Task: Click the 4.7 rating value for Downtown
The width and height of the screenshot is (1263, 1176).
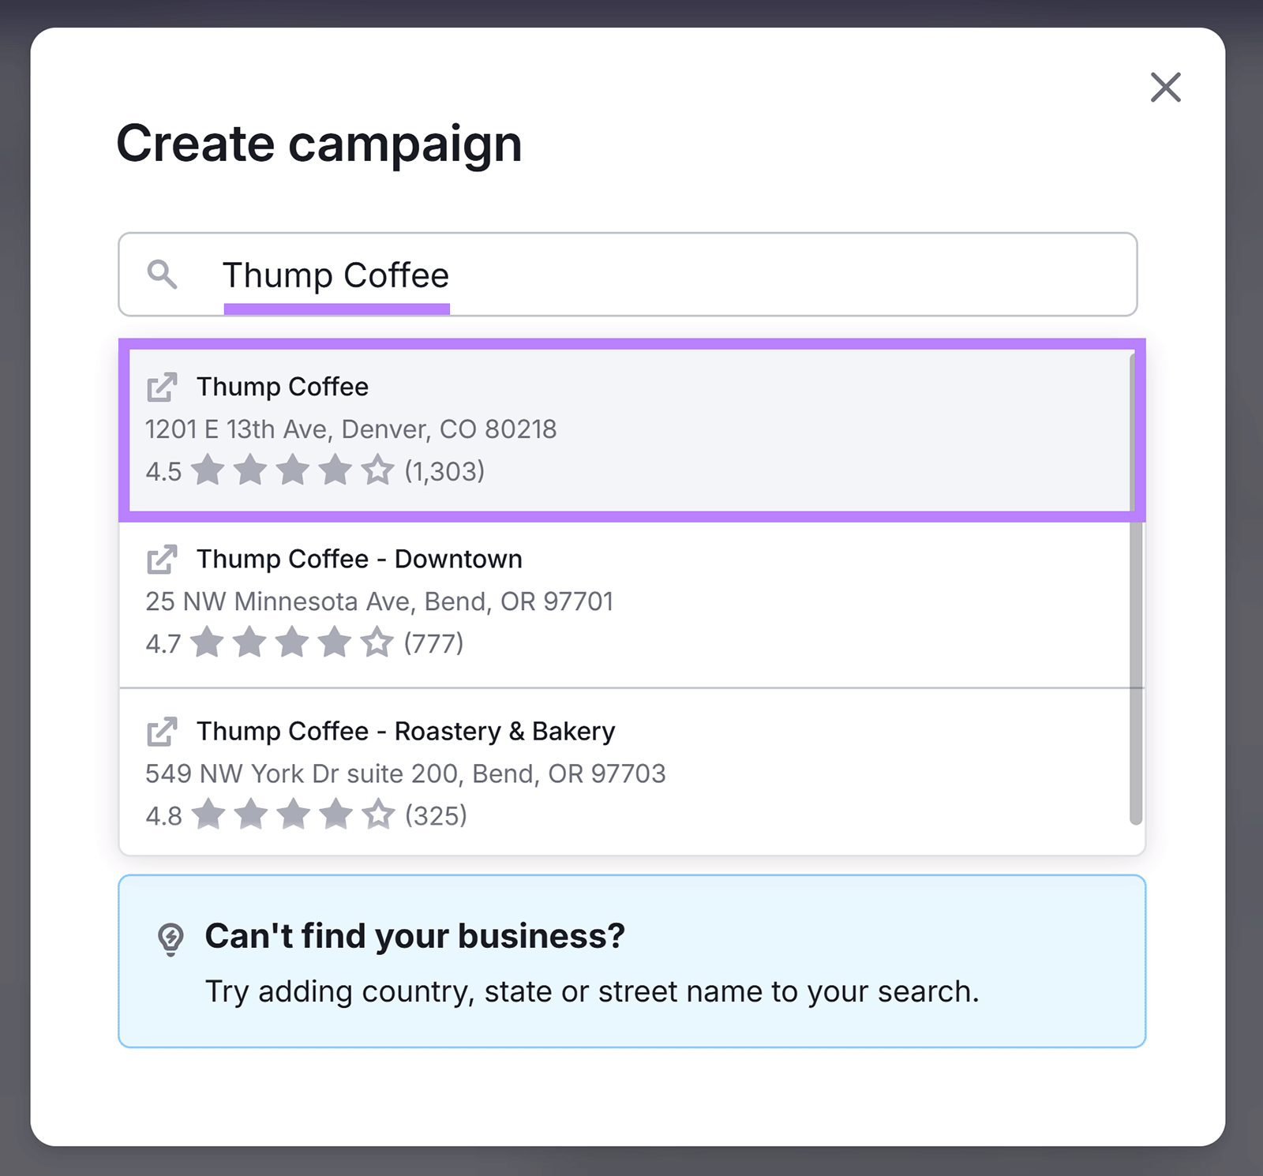Action: click(163, 643)
